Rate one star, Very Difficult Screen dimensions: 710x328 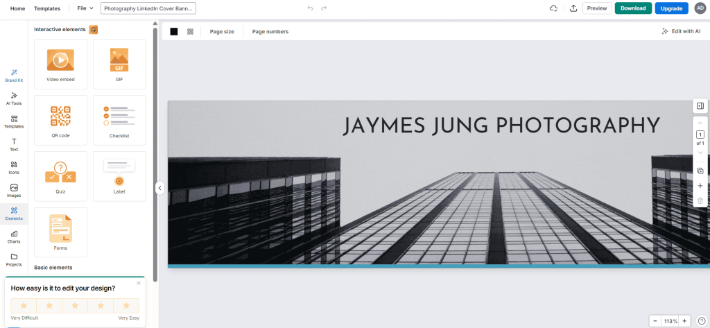tap(24, 305)
